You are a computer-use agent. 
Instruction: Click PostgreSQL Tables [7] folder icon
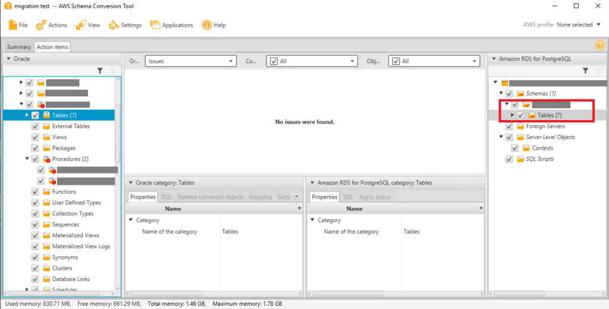532,115
